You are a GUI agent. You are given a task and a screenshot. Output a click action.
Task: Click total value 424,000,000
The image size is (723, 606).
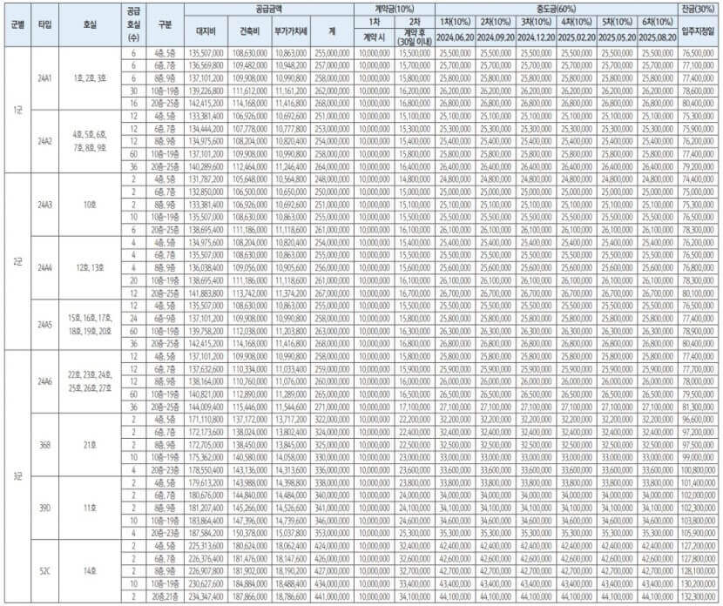332,546
